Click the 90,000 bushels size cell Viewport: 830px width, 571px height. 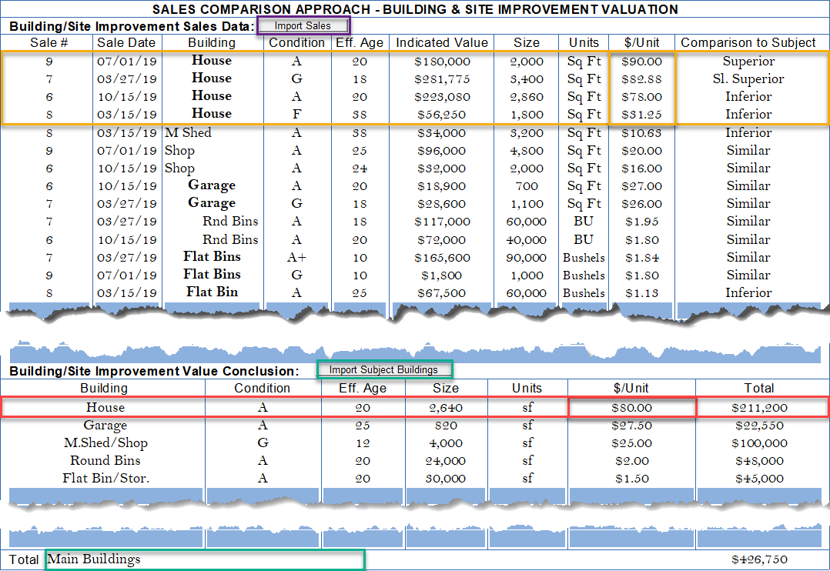coord(527,257)
